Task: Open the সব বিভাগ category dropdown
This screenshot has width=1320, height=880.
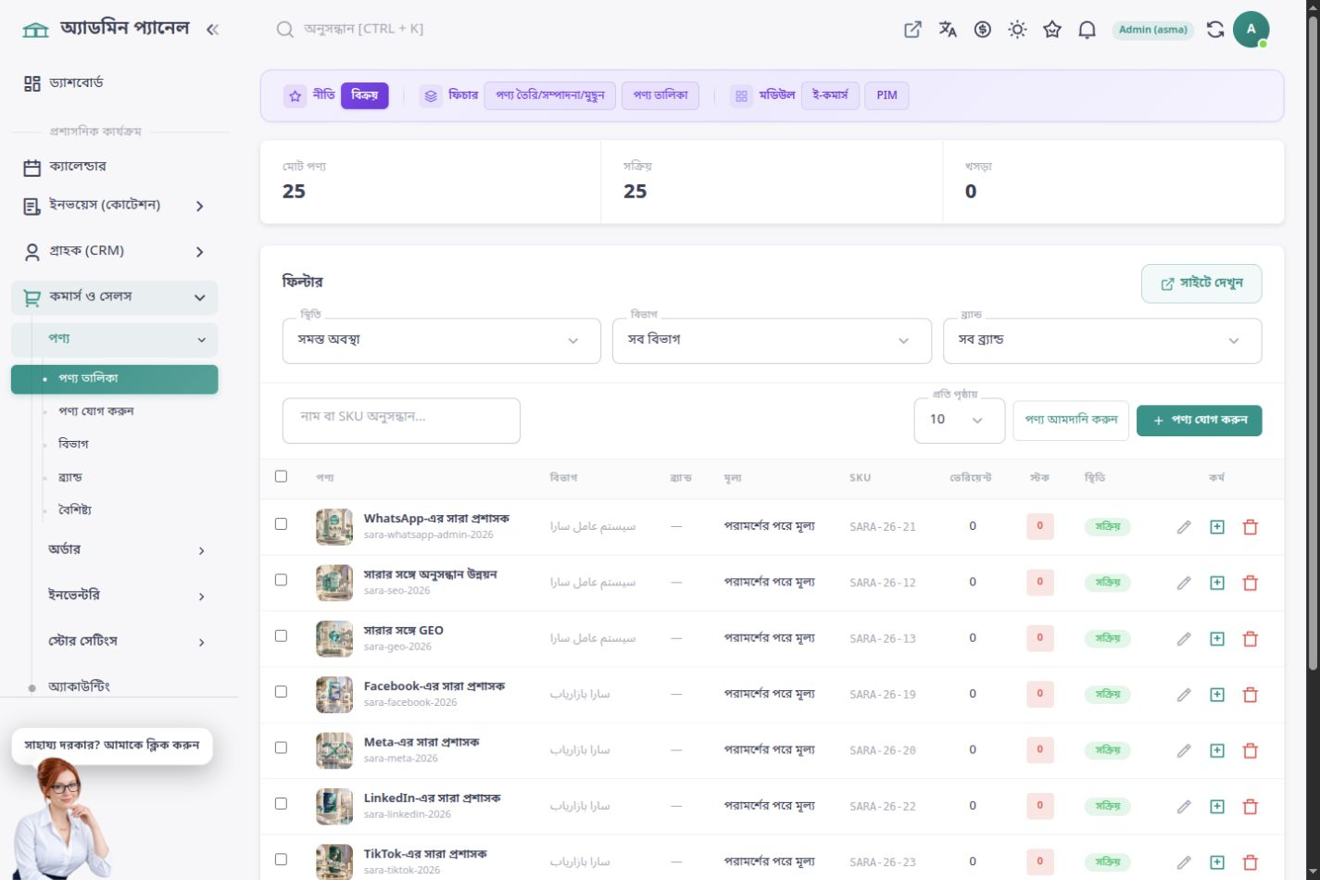Action: (772, 340)
